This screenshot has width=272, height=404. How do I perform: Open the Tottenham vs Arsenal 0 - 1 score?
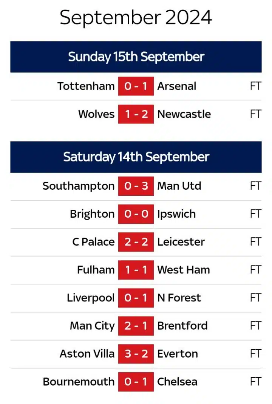tap(136, 86)
